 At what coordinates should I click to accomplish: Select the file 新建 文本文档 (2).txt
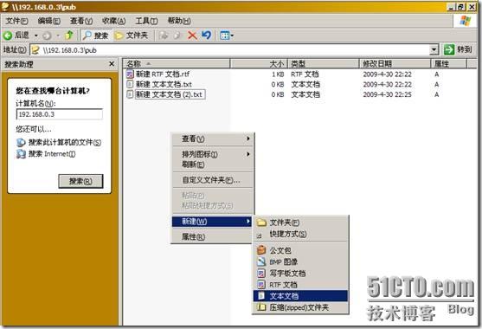click(170, 94)
